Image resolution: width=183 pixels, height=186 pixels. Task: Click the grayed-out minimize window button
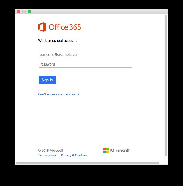(24, 11)
